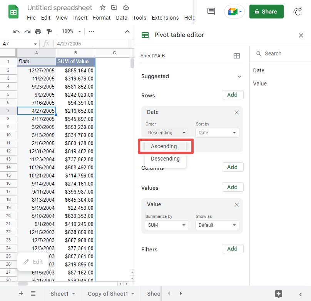Click cell with $885,164.00
The width and height of the screenshot is (311, 301).
click(75, 70)
